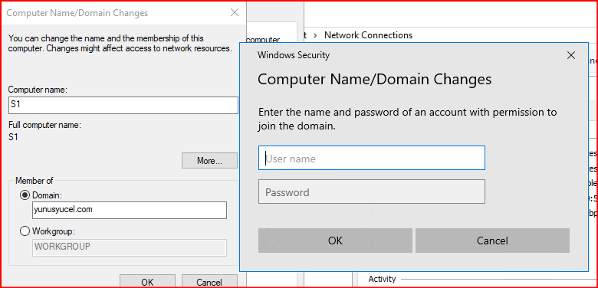Click Cancel in the left Computer Name dialog
The height and width of the screenshot is (288, 598).
(209, 282)
